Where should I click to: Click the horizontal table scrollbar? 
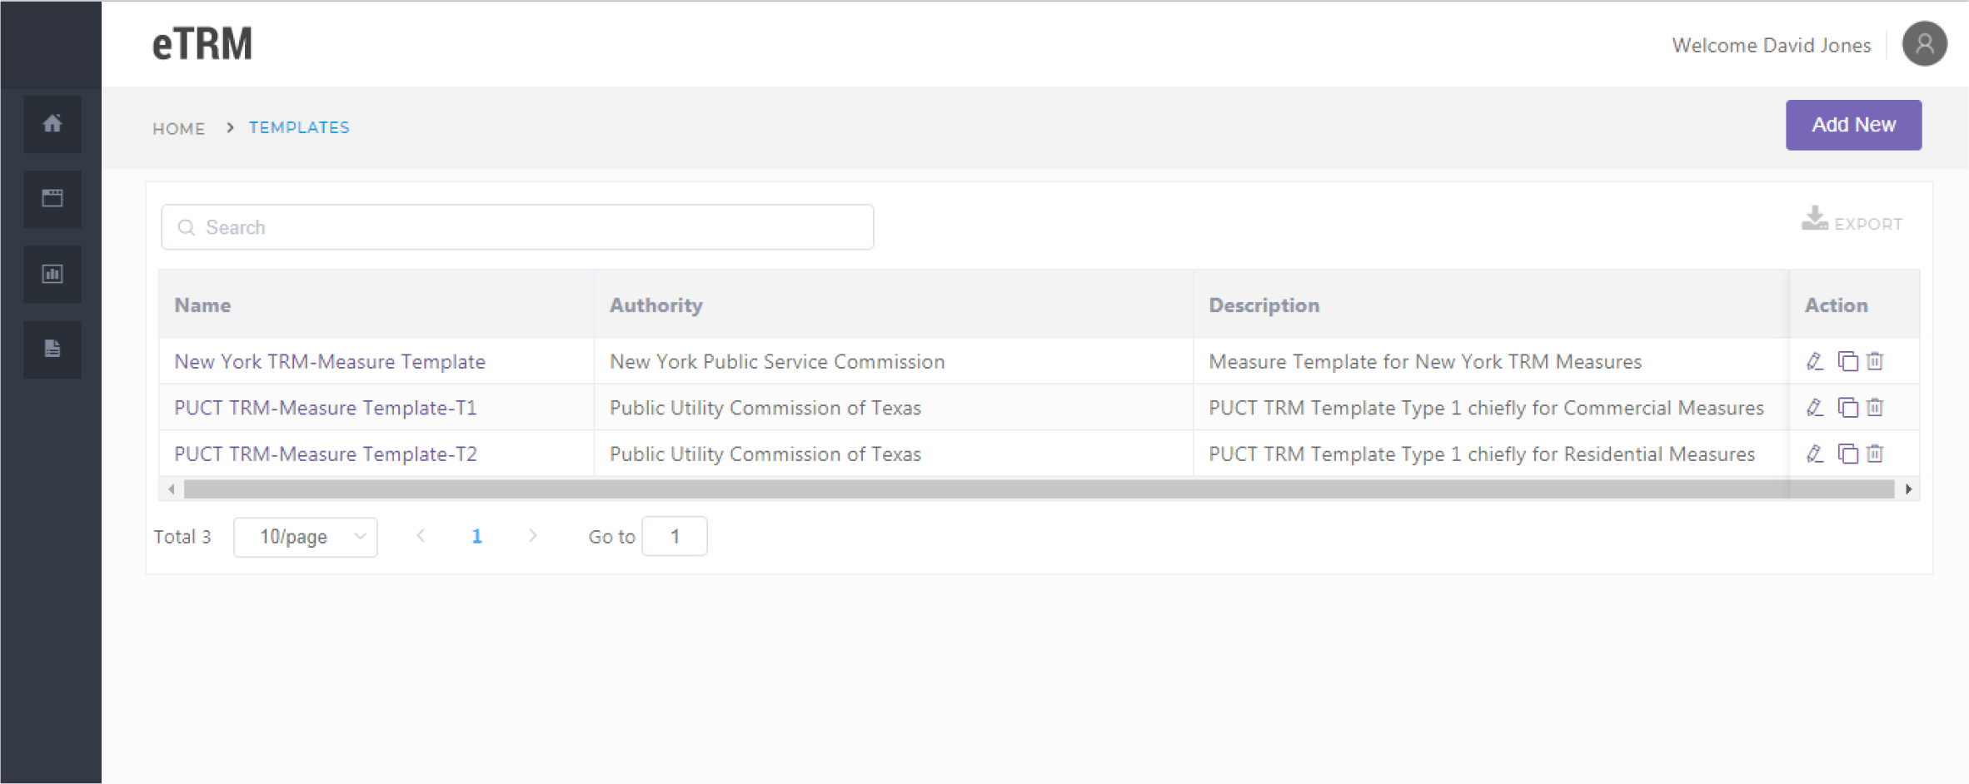[1039, 489]
